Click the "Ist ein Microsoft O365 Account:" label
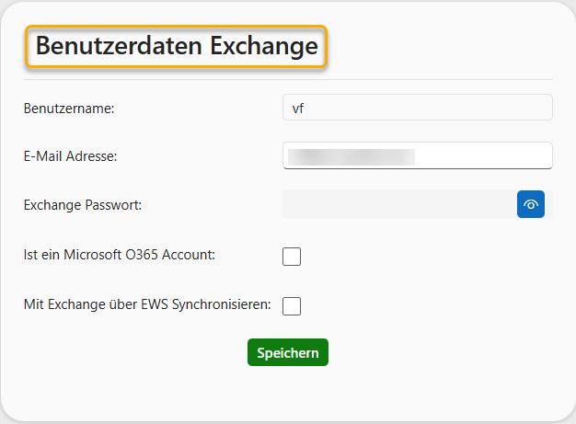This screenshot has height=424, width=576. (119, 254)
